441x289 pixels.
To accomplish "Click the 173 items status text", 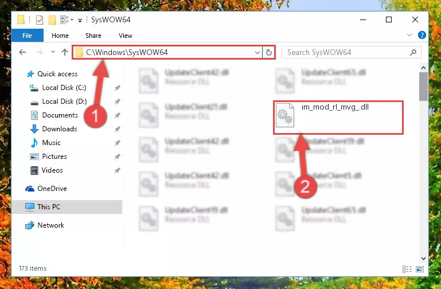I will (x=33, y=268).
